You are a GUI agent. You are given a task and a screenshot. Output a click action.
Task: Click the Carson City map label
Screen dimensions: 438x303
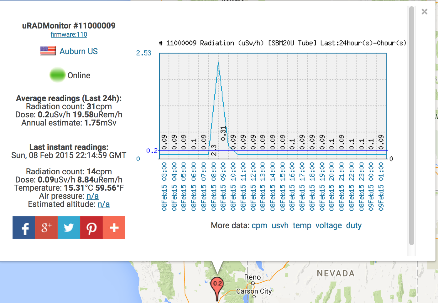click(x=254, y=291)
